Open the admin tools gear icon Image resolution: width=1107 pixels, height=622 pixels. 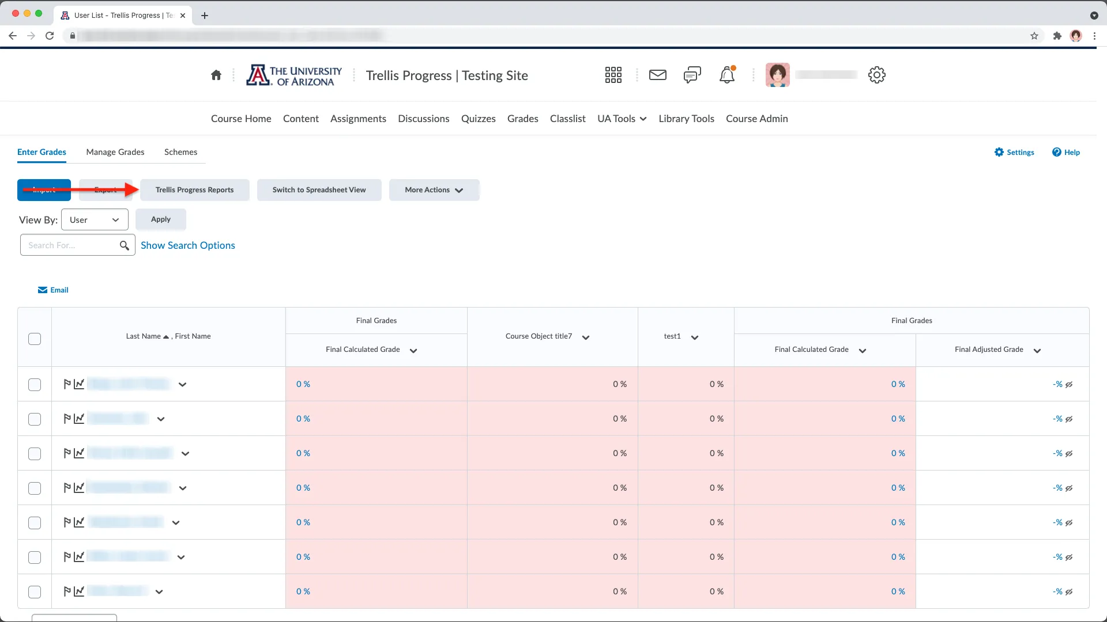876,75
